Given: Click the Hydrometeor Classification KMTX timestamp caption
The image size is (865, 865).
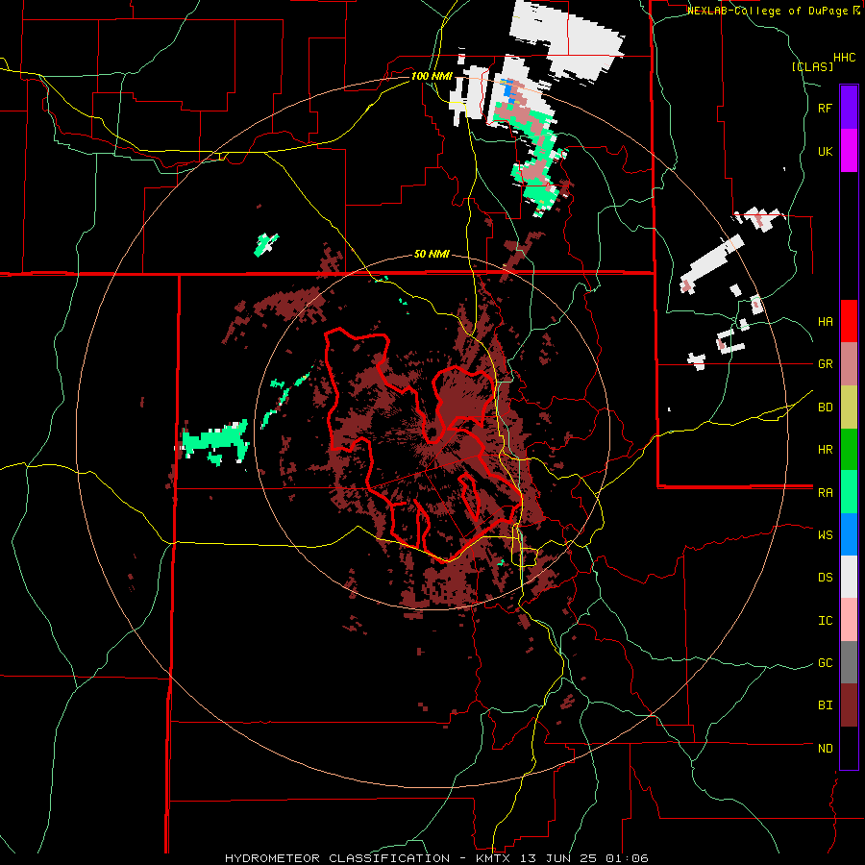Looking at the screenshot, I should [x=436, y=858].
